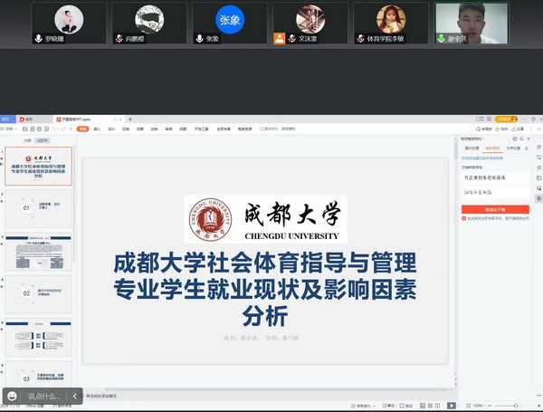Select slide 4 thumbnail labeled 02
Viewport: 543px width, 412px height.
coord(38,294)
